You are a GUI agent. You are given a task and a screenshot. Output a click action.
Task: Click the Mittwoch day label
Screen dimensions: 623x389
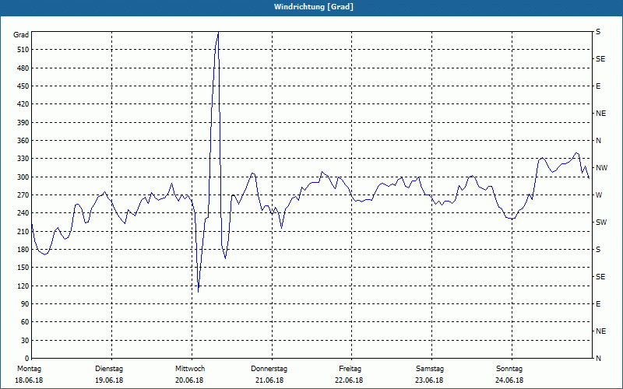pyautogui.click(x=190, y=369)
